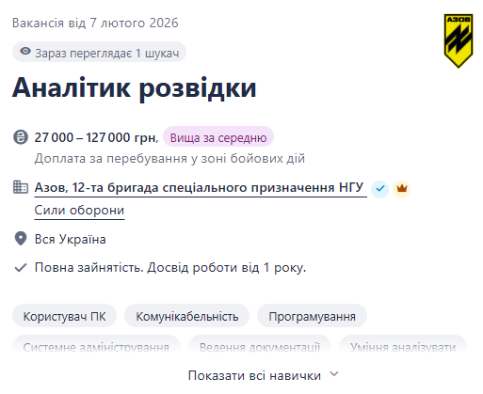The image size is (483, 394).
Task: Click the Вища за середню salary tag
Action: point(218,137)
